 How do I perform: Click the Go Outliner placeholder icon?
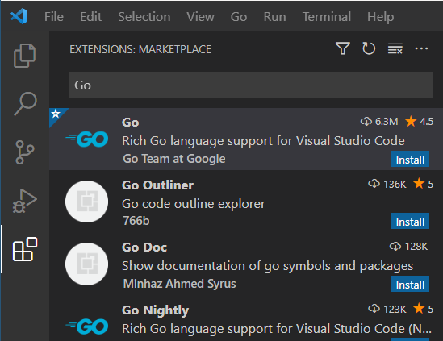86,202
